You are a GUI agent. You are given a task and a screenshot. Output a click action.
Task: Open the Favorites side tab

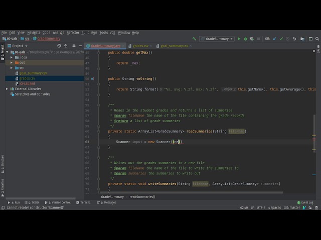3,188
